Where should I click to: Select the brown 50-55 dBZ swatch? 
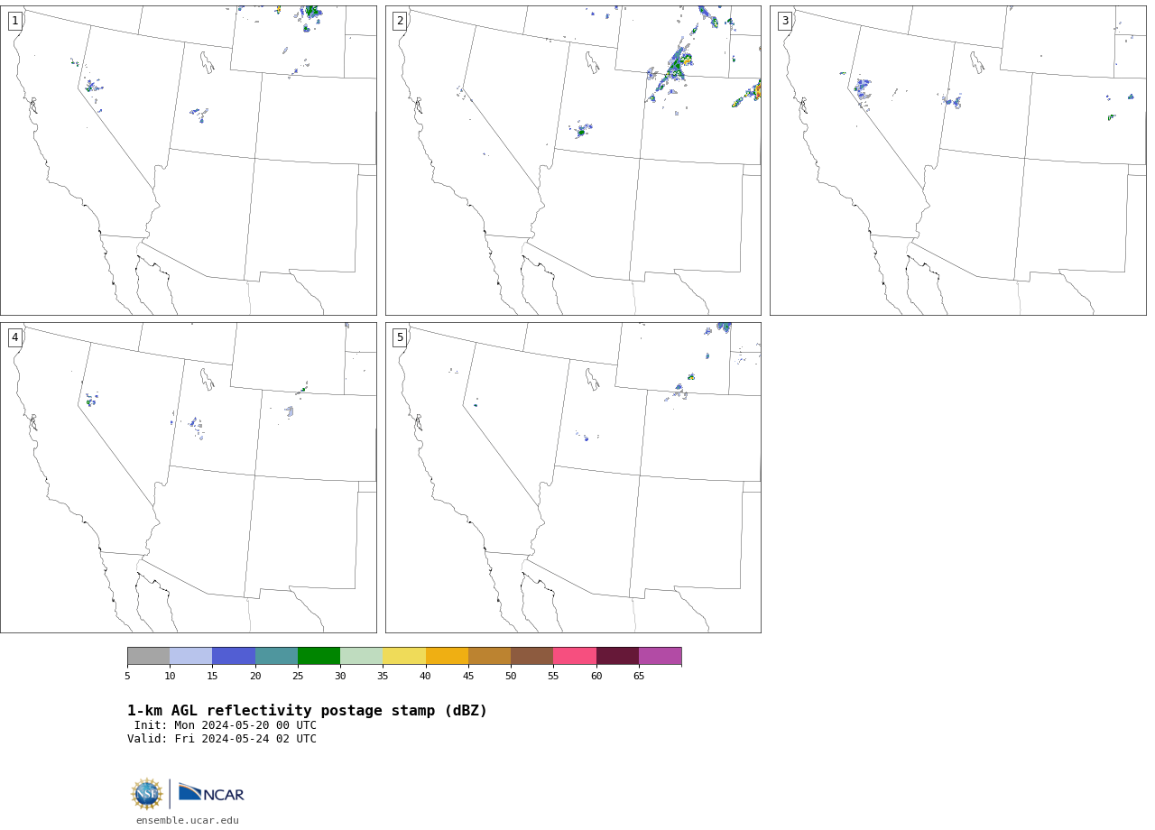point(531,656)
